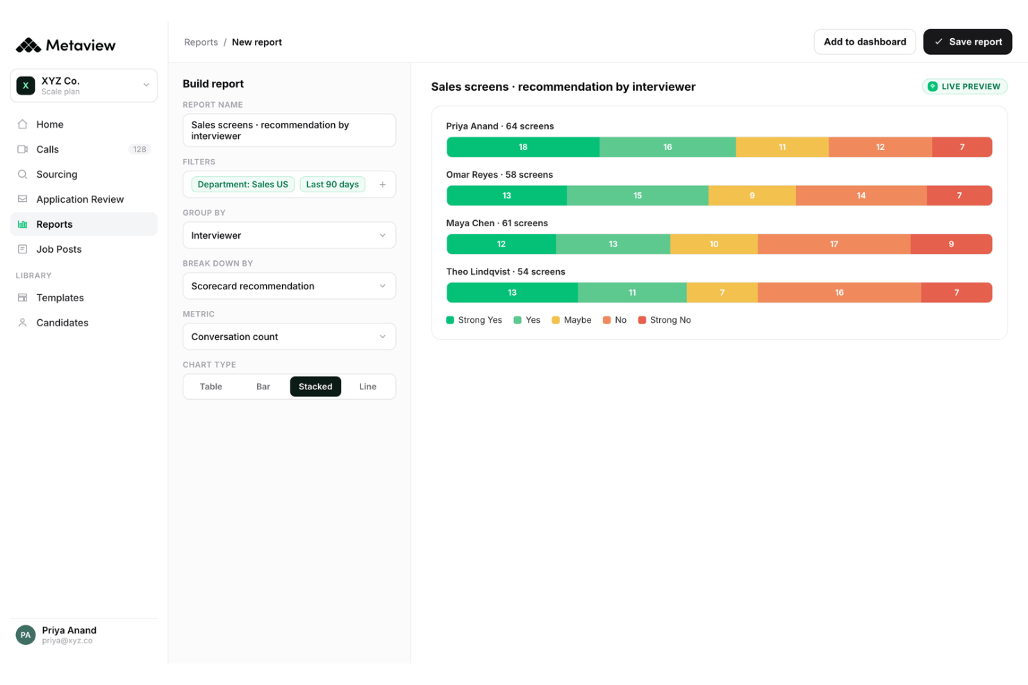Viewport: 1028px width, 685px height.
Task: Click the Job Posts document icon
Action: (x=22, y=249)
